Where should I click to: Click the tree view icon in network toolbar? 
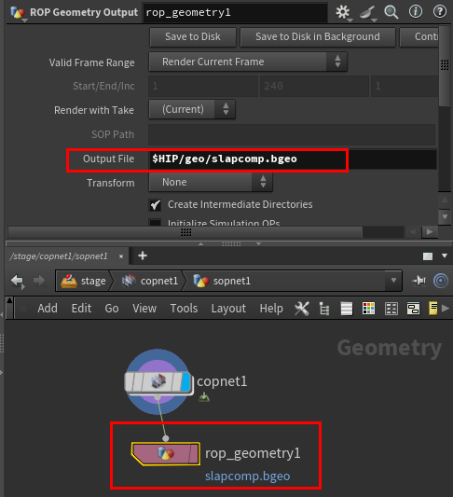click(x=324, y=309)
